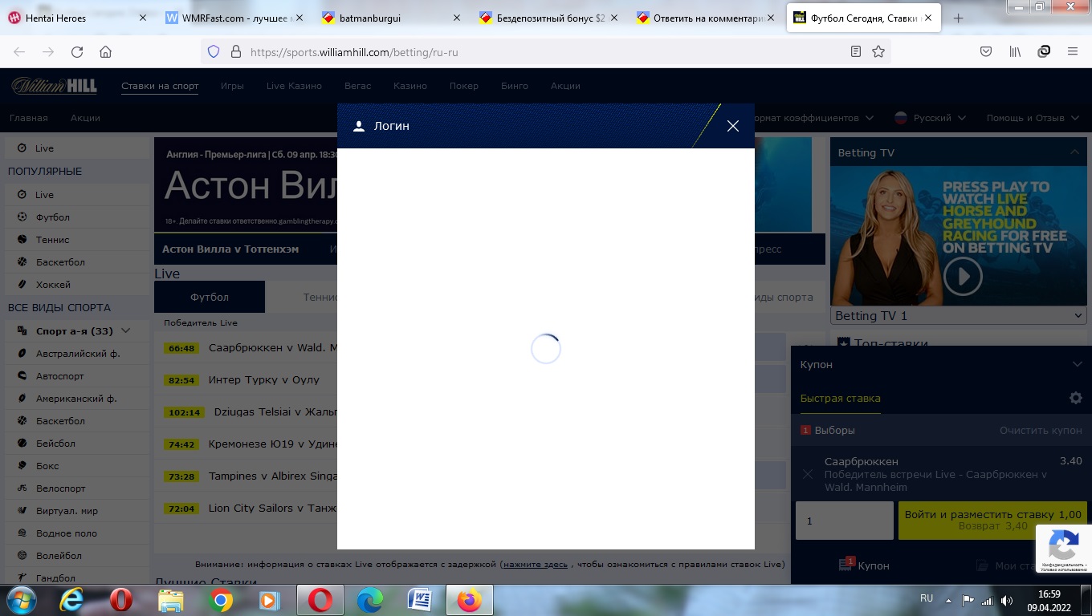Open the Саарбрюккен v Wald. match
This screenshot has height=616, width=1092.
[x=272, y=348]
